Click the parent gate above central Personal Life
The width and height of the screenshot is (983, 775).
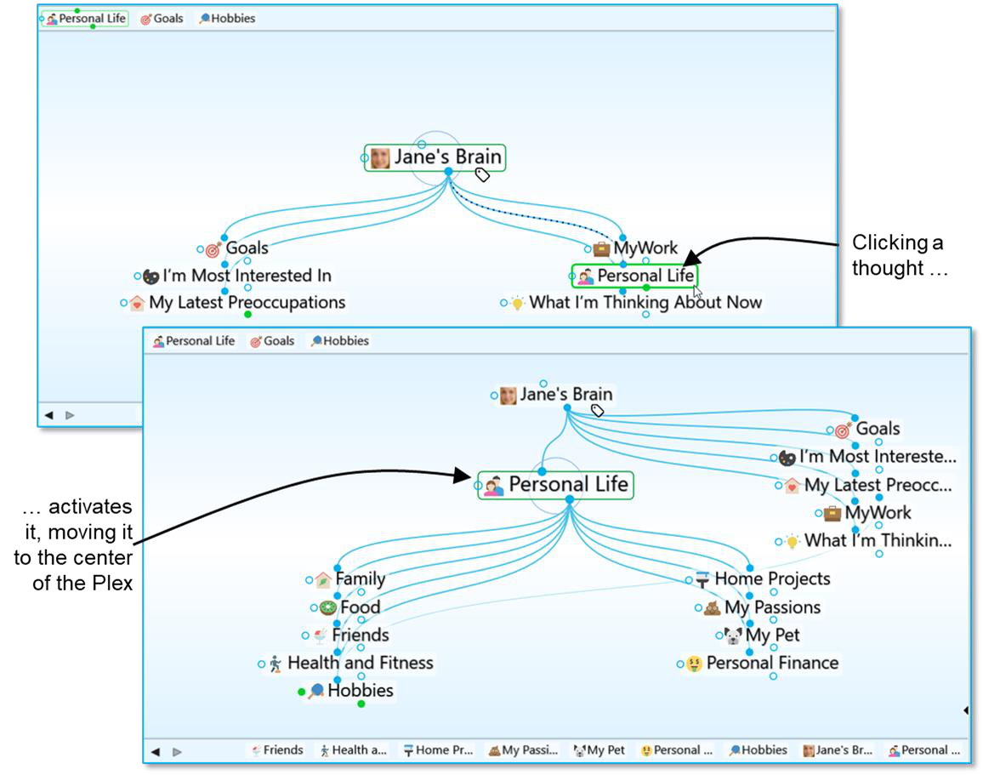542,470
